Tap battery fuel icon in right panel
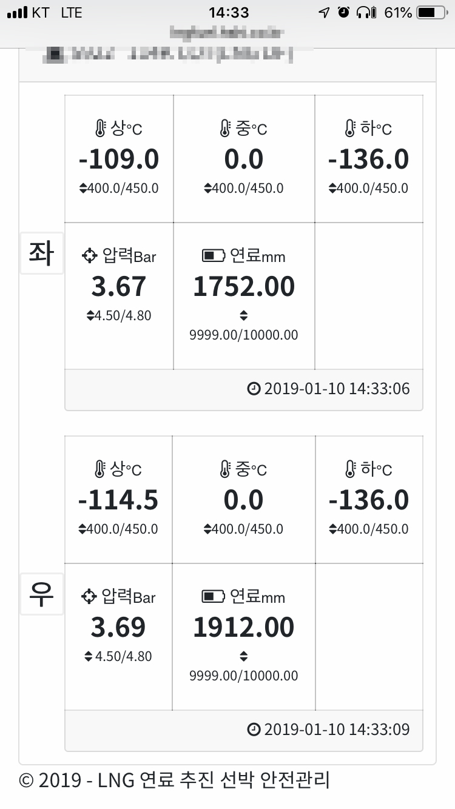The height and width of the screenshot is (809, 455). (214, 597)
